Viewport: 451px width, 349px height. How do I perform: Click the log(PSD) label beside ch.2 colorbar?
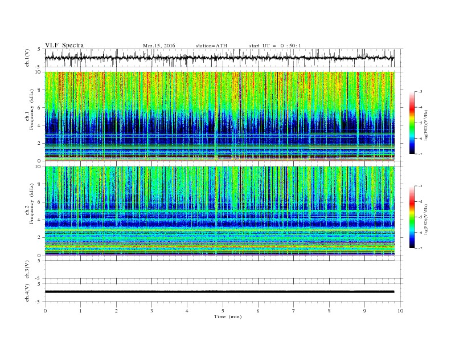pos(426,219)
